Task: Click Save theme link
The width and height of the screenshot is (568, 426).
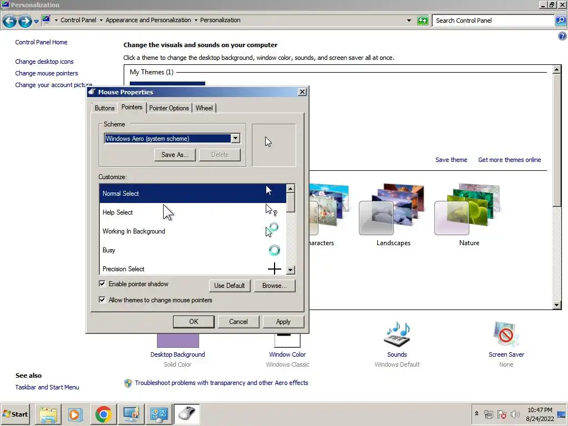Action: pyautogui.click(x=451, y=160)
